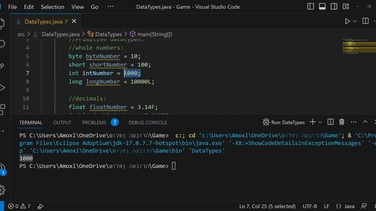Open the View menu

[78, 7]
